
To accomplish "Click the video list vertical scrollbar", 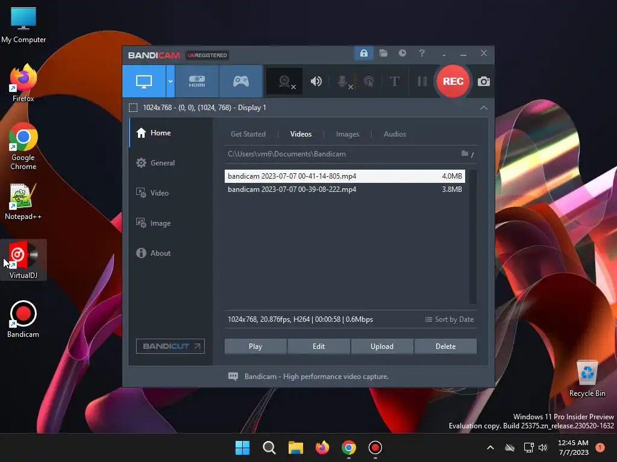I will [x=472, y=236].
